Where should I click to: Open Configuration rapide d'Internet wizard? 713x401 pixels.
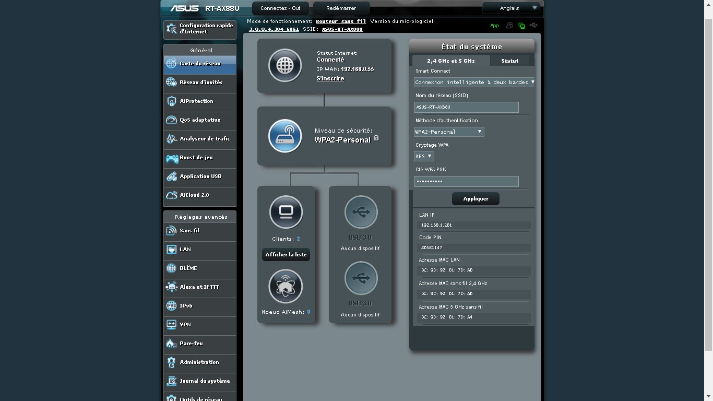[x=200, y=29]
